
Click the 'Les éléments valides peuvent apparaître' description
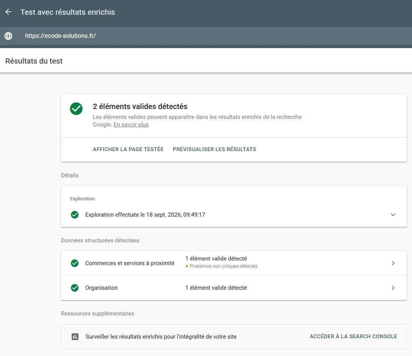(x=197, y=121)
